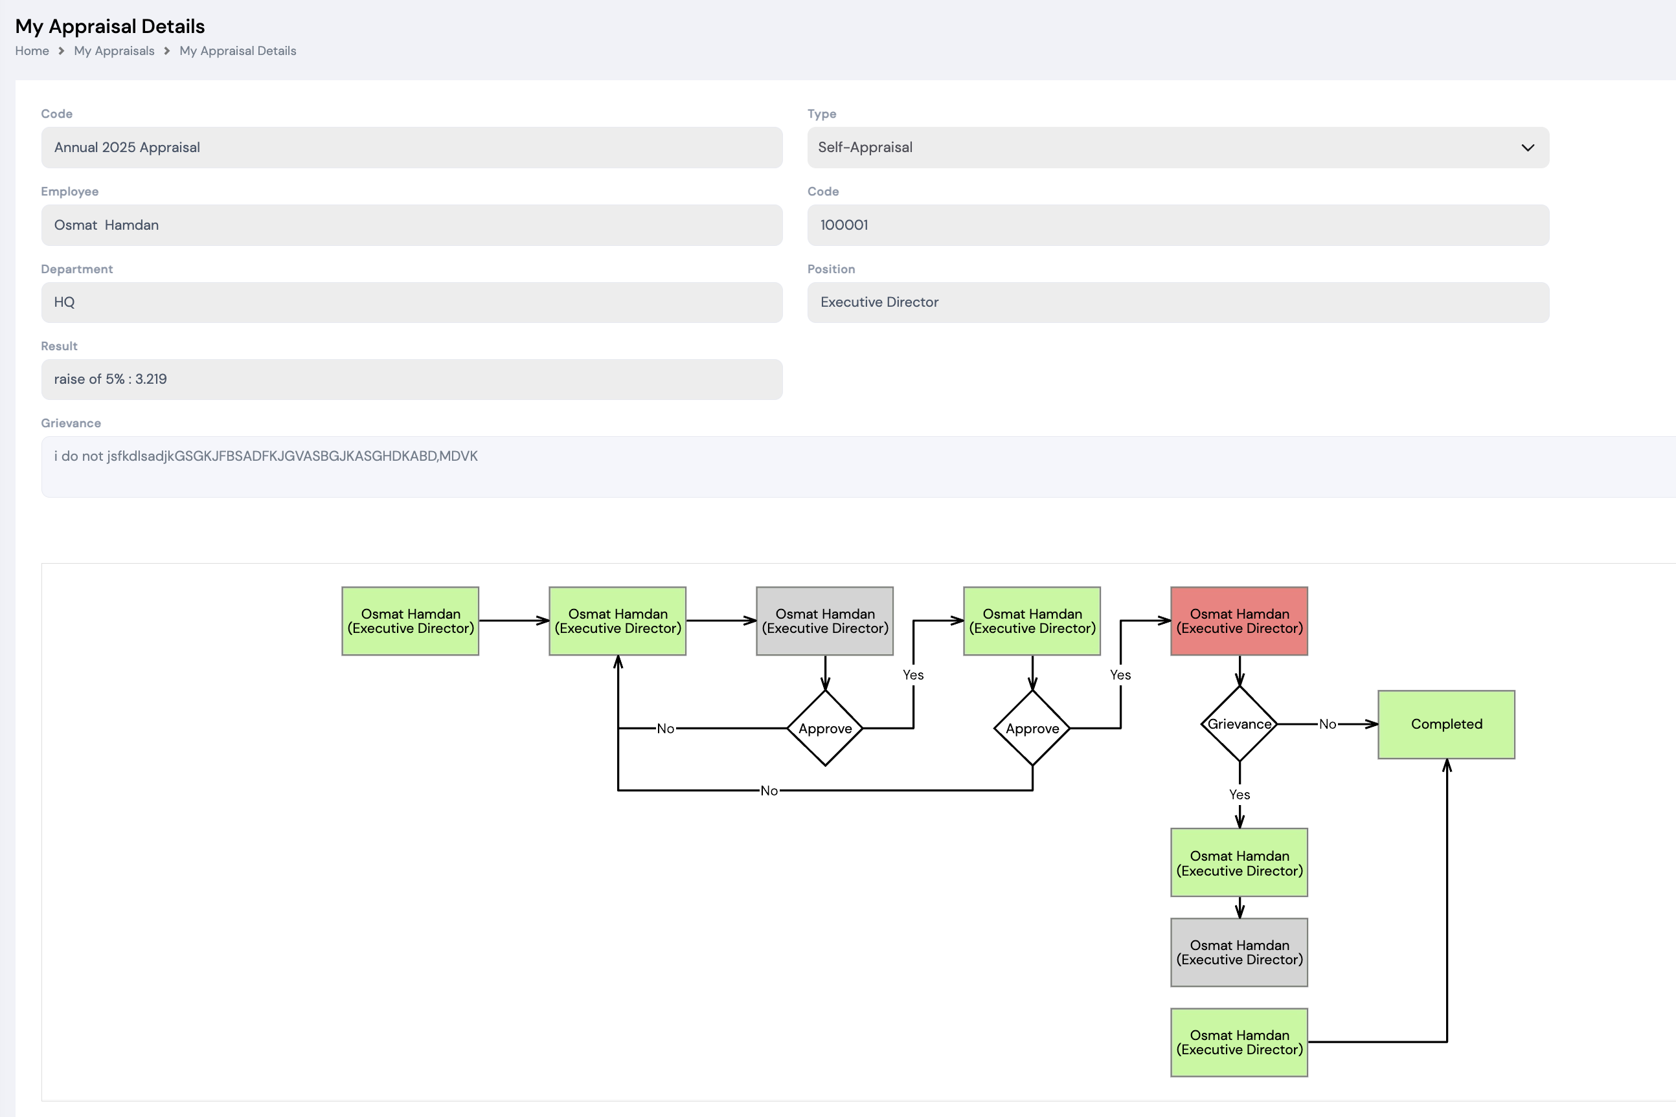Select the Grievance decision diamond
This screenshot has width=1676, height=1117.
click(1240, 724)
